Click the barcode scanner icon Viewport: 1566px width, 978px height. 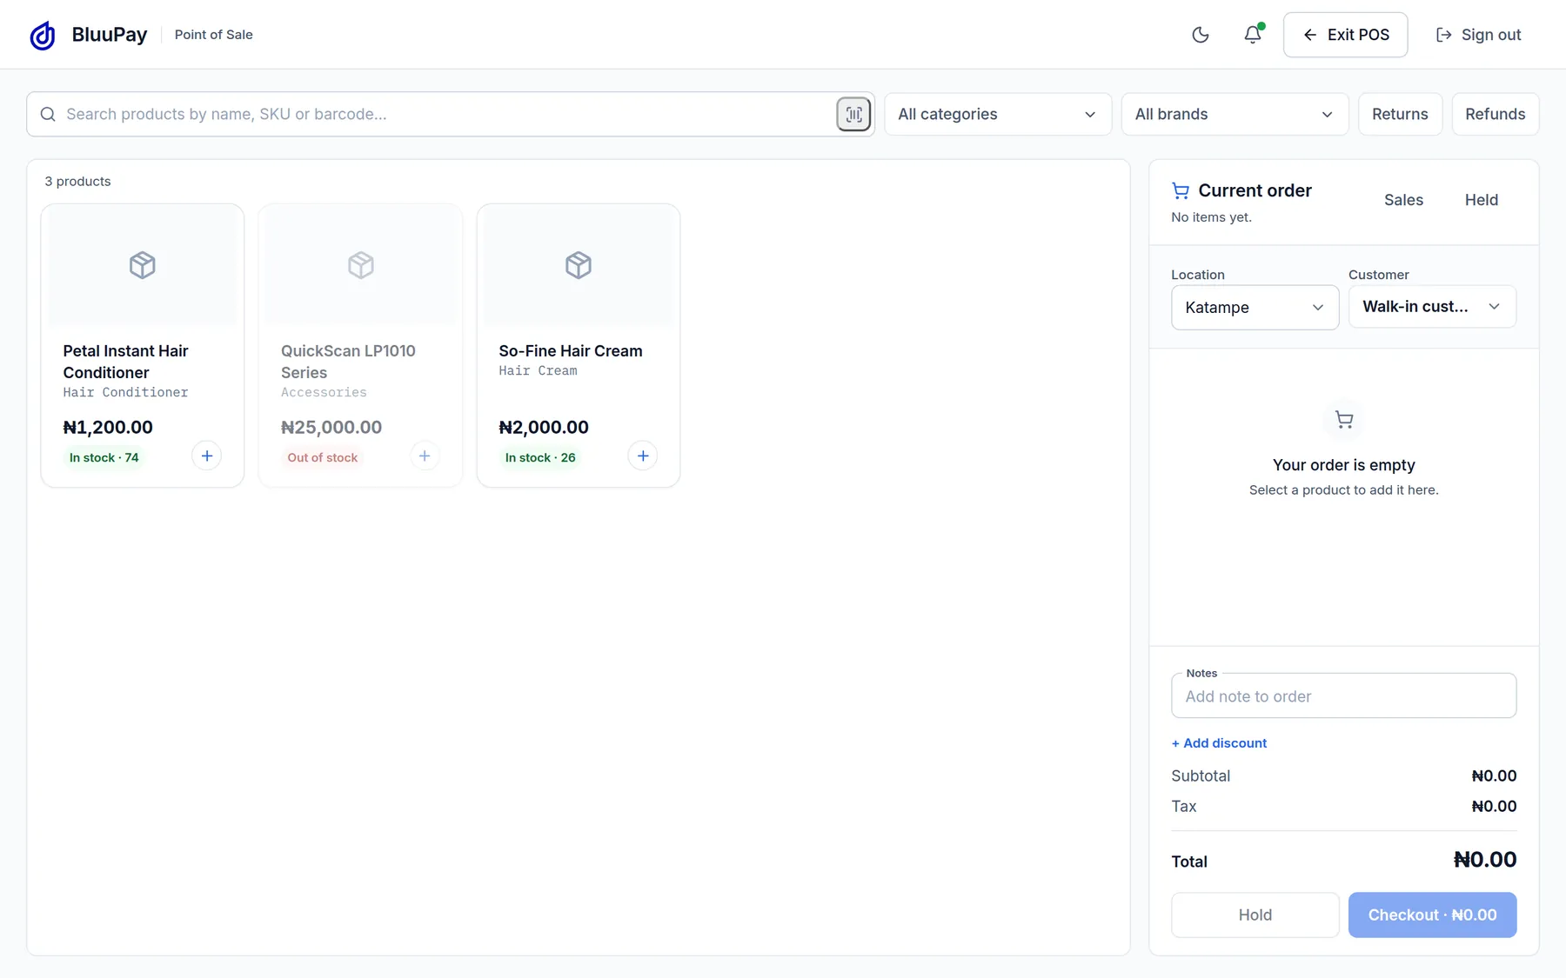(x=853, y=114)
